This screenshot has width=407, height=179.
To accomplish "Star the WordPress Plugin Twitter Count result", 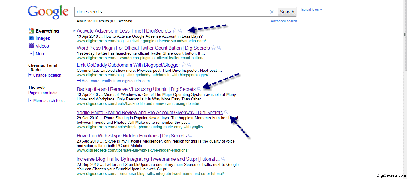I will (x=213, y=48).
